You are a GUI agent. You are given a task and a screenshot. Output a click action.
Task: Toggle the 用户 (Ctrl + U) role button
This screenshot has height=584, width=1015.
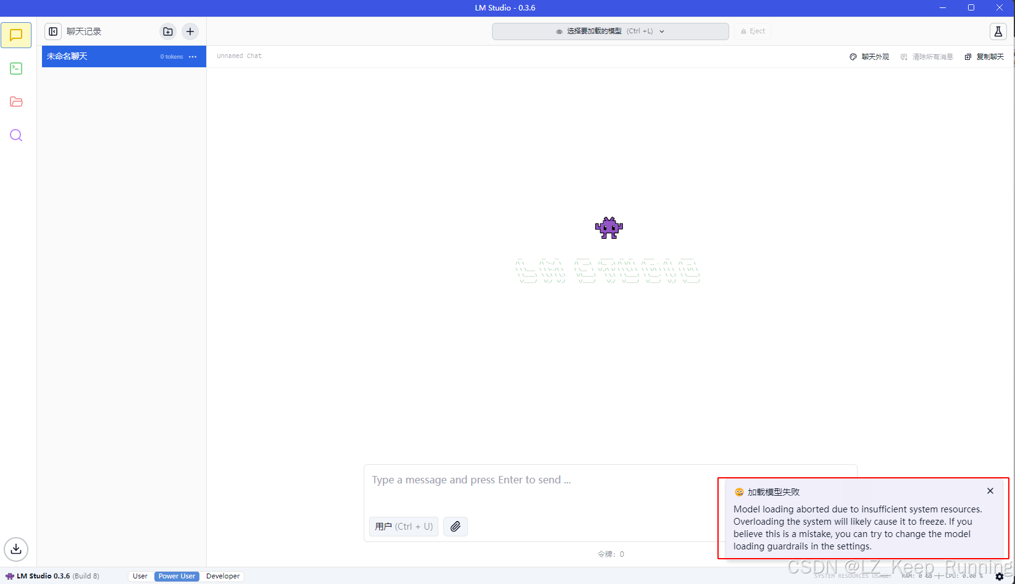pos(404,527)
